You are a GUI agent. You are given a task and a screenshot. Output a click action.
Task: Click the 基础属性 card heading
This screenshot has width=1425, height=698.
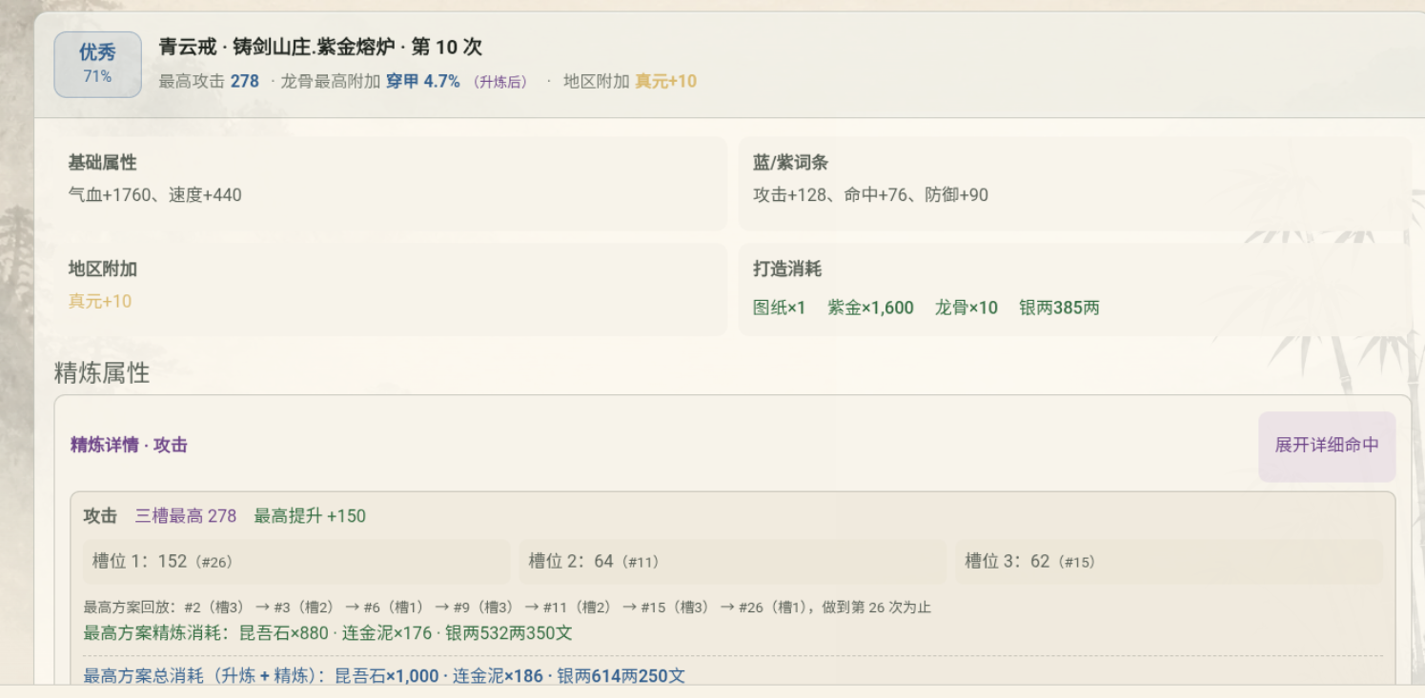click(102, 163)
